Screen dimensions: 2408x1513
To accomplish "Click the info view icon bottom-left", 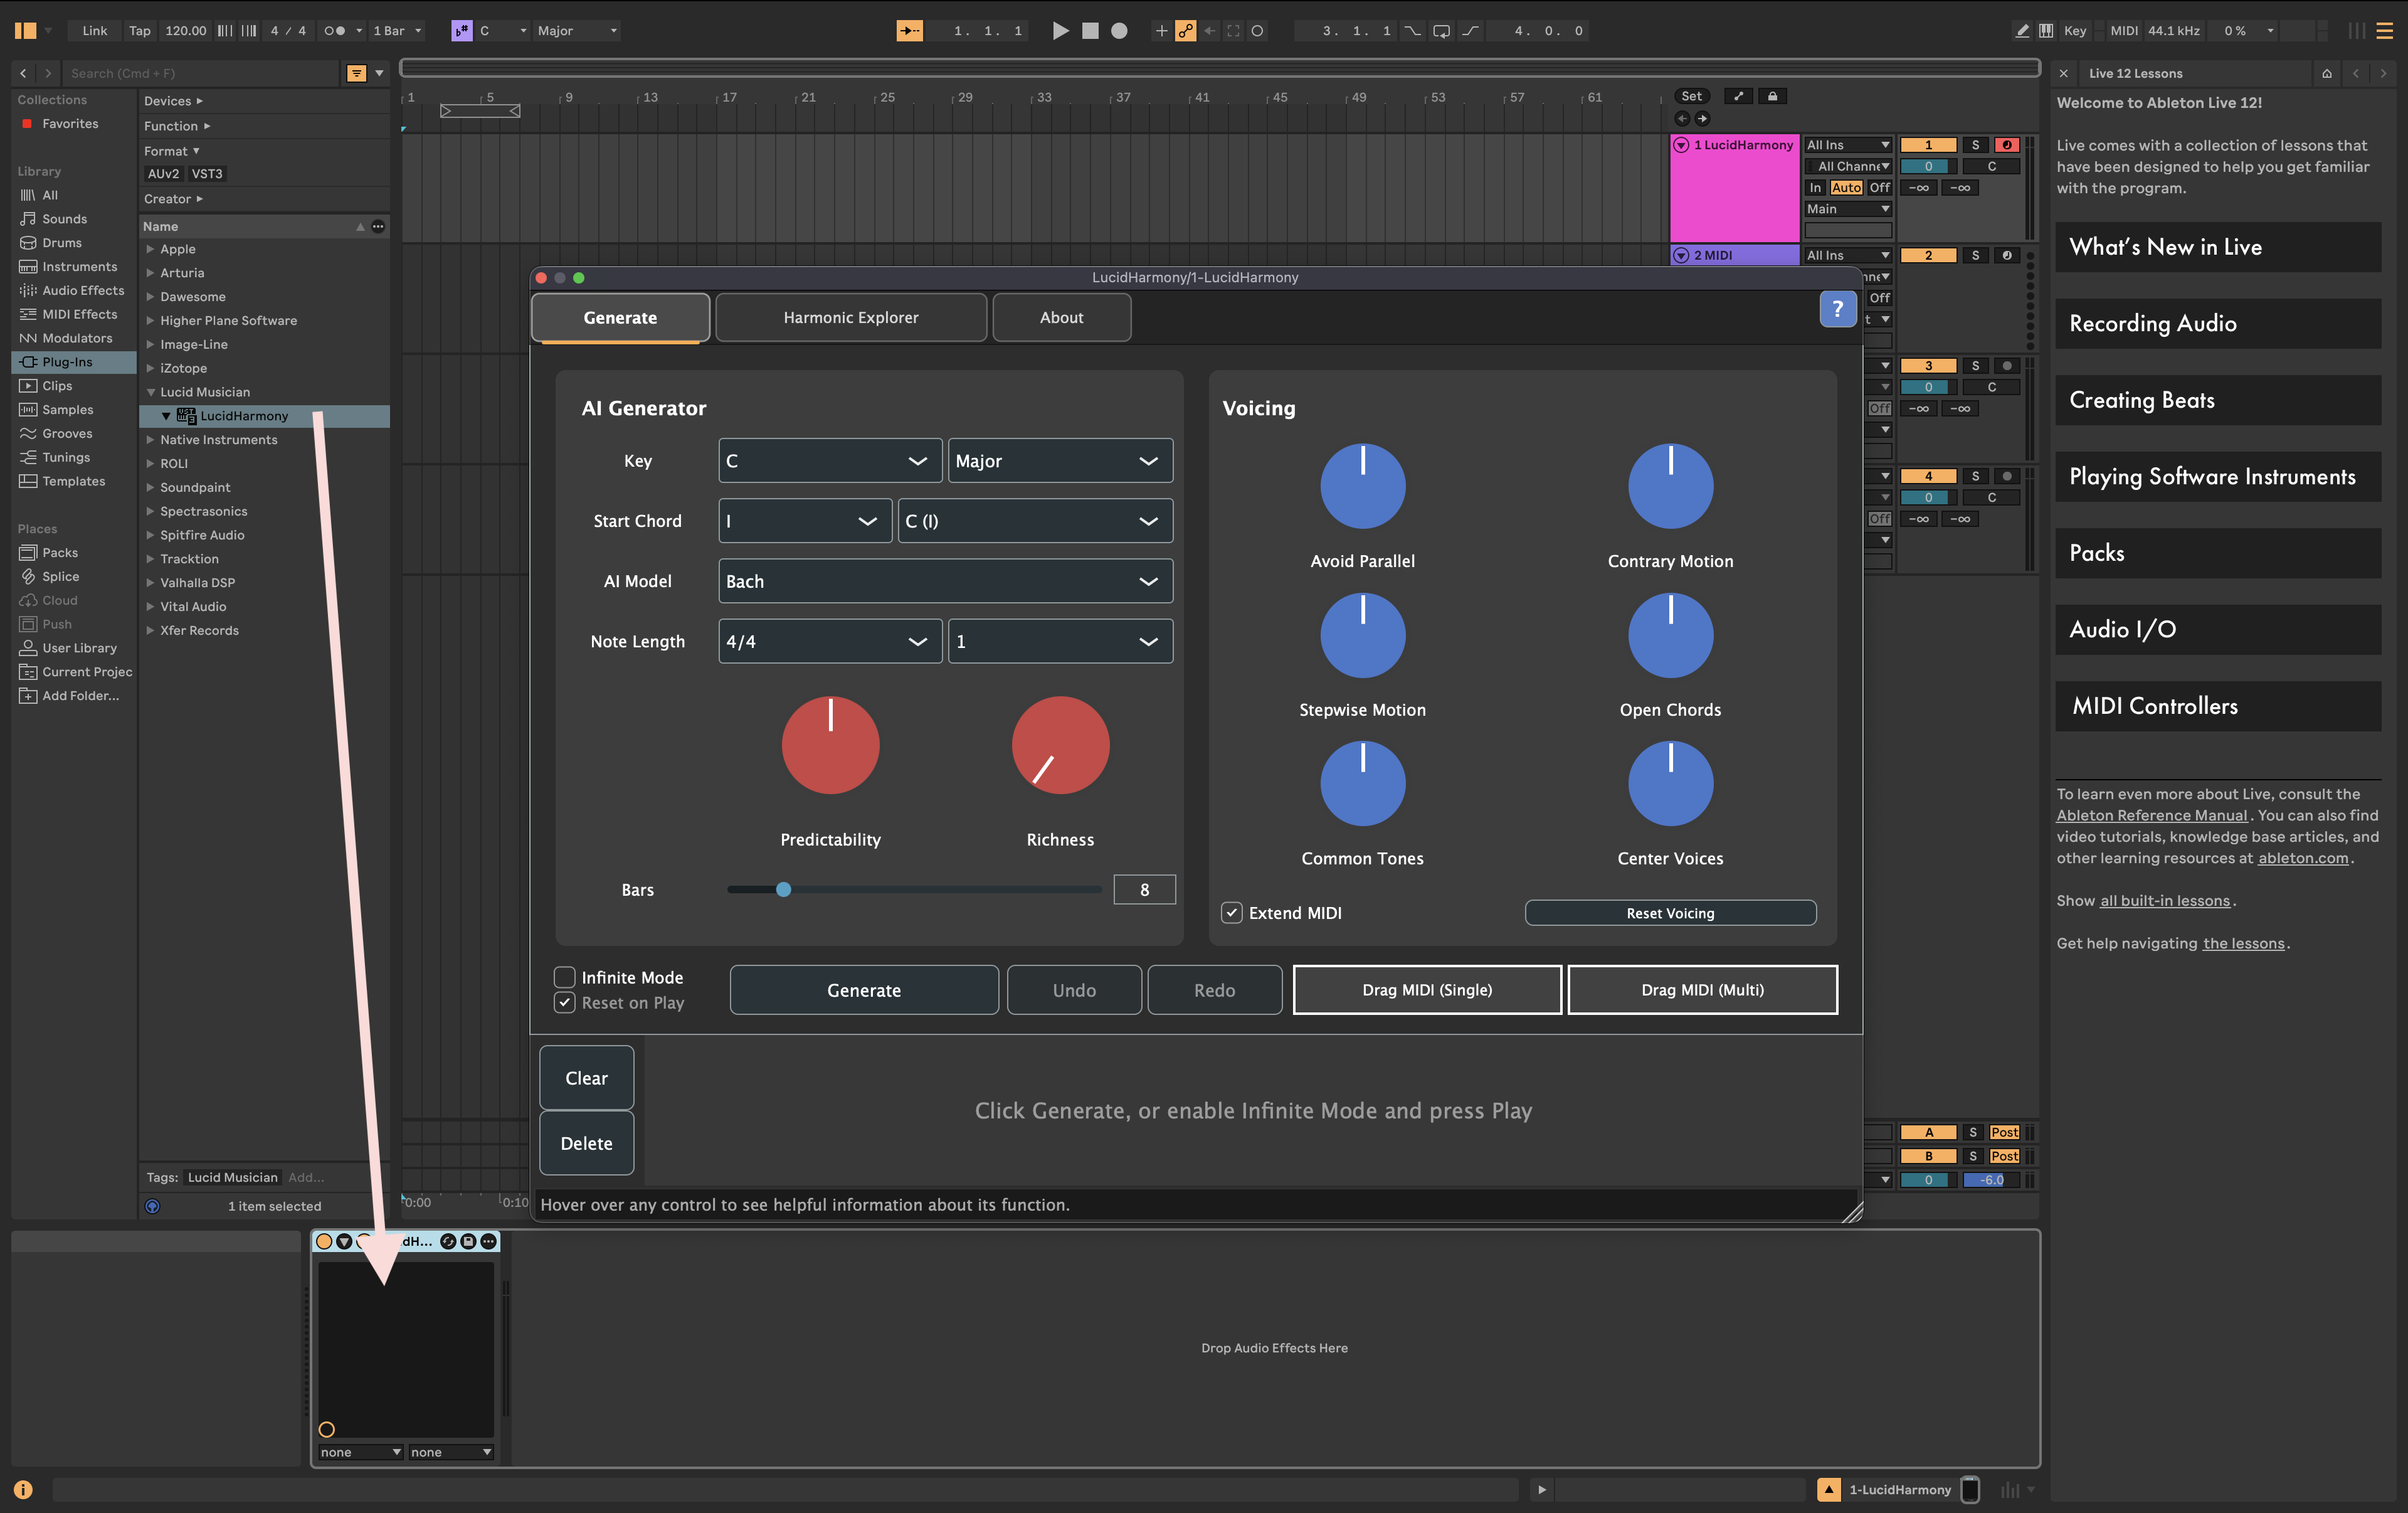I will 23,1490.
